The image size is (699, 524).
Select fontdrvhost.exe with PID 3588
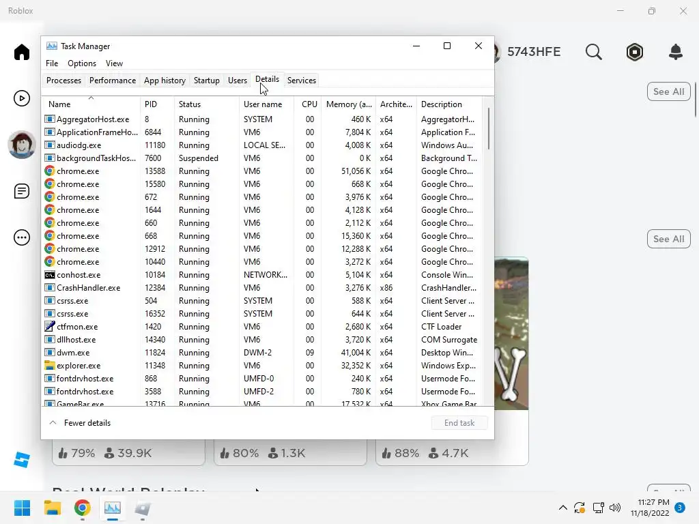(x=263, y=391)
